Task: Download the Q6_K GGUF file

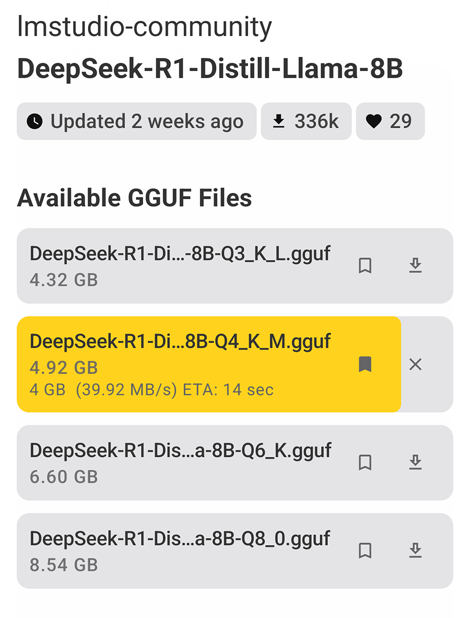Action: coord(415,462)
